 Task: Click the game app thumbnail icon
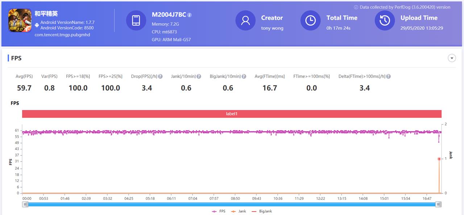[20, 20]
